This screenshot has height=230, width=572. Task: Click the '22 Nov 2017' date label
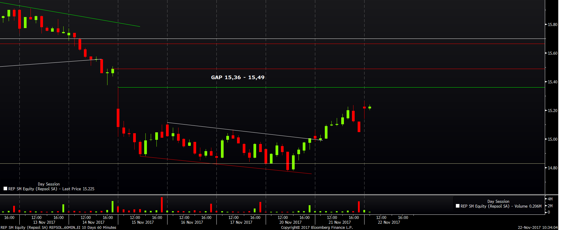(389, 222)
